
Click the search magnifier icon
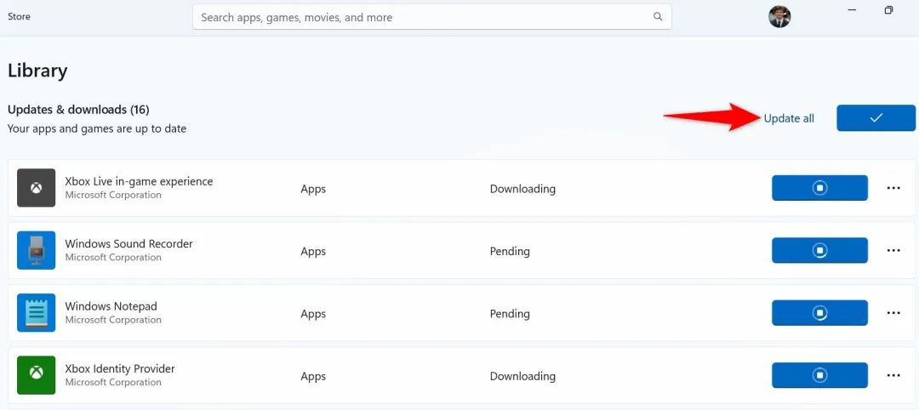658,17
